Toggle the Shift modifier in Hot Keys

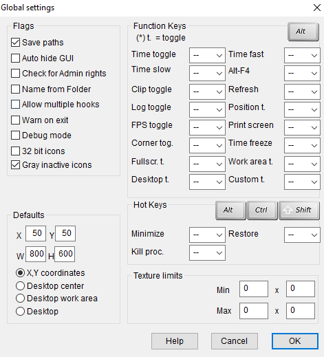tap(299, 210)
